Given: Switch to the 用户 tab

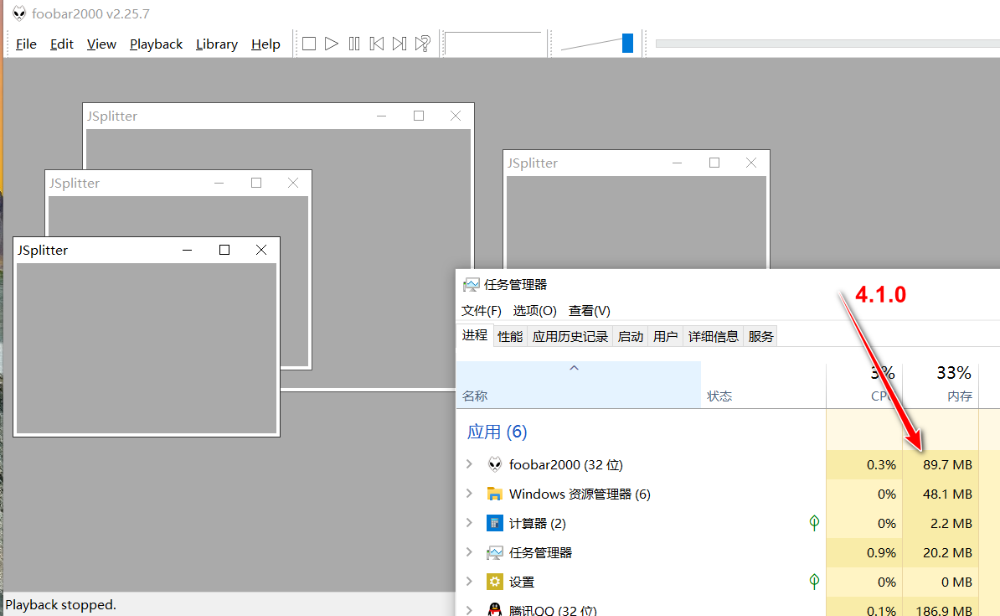Looking at the screenshot, I should coord(665,336).
